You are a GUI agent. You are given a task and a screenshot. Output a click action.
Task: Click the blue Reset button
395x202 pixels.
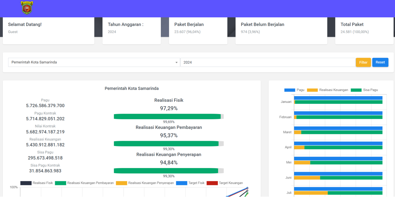[x=380, y=62]
